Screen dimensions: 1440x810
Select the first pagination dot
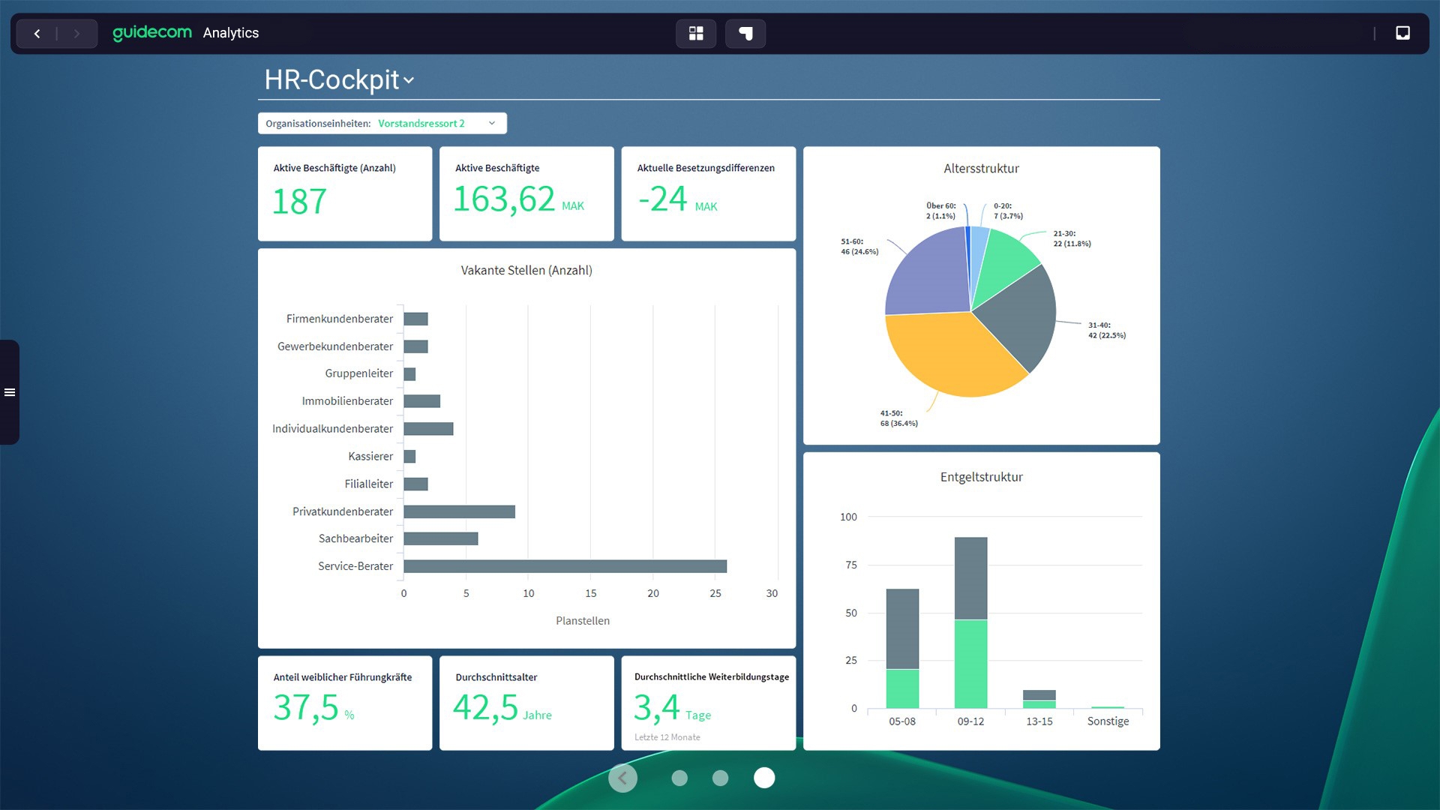679,778
